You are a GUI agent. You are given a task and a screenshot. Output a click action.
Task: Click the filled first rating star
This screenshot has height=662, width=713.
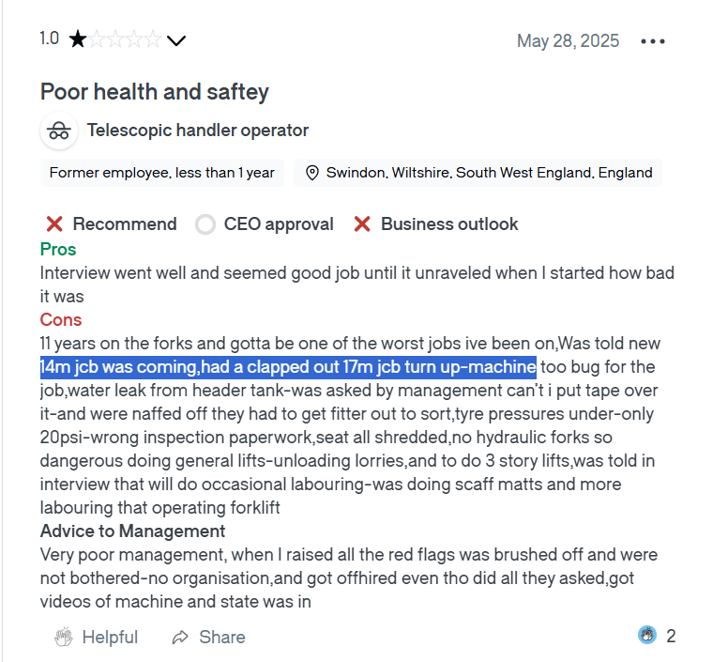click(78, 39)
